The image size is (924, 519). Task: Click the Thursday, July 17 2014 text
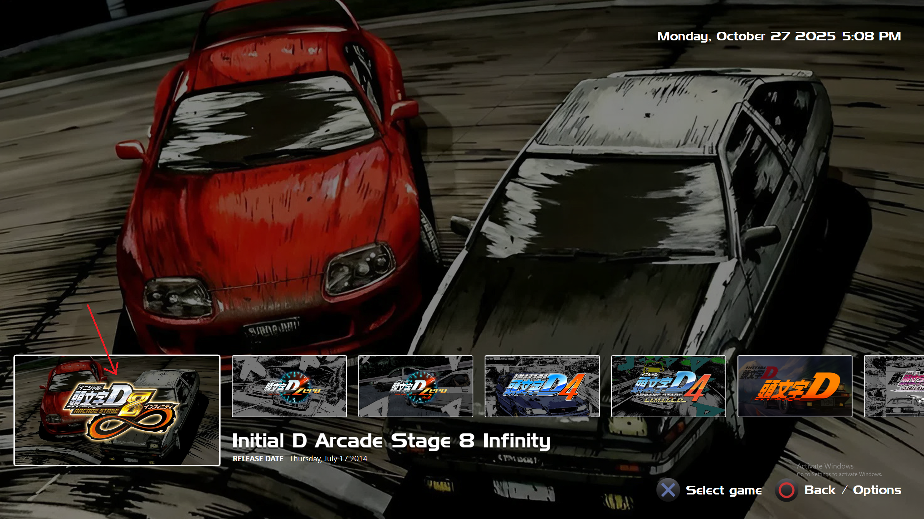click(328, 459)
